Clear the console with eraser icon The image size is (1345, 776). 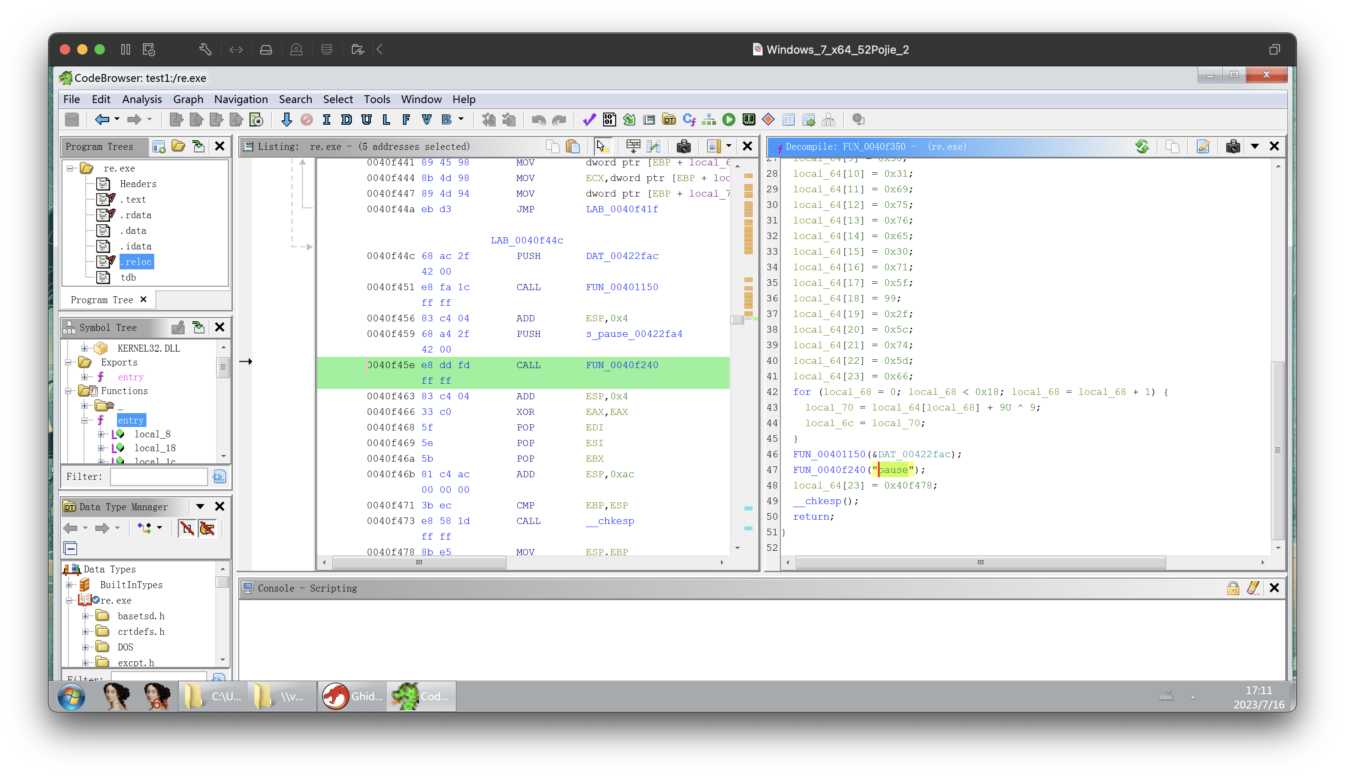1253,588
